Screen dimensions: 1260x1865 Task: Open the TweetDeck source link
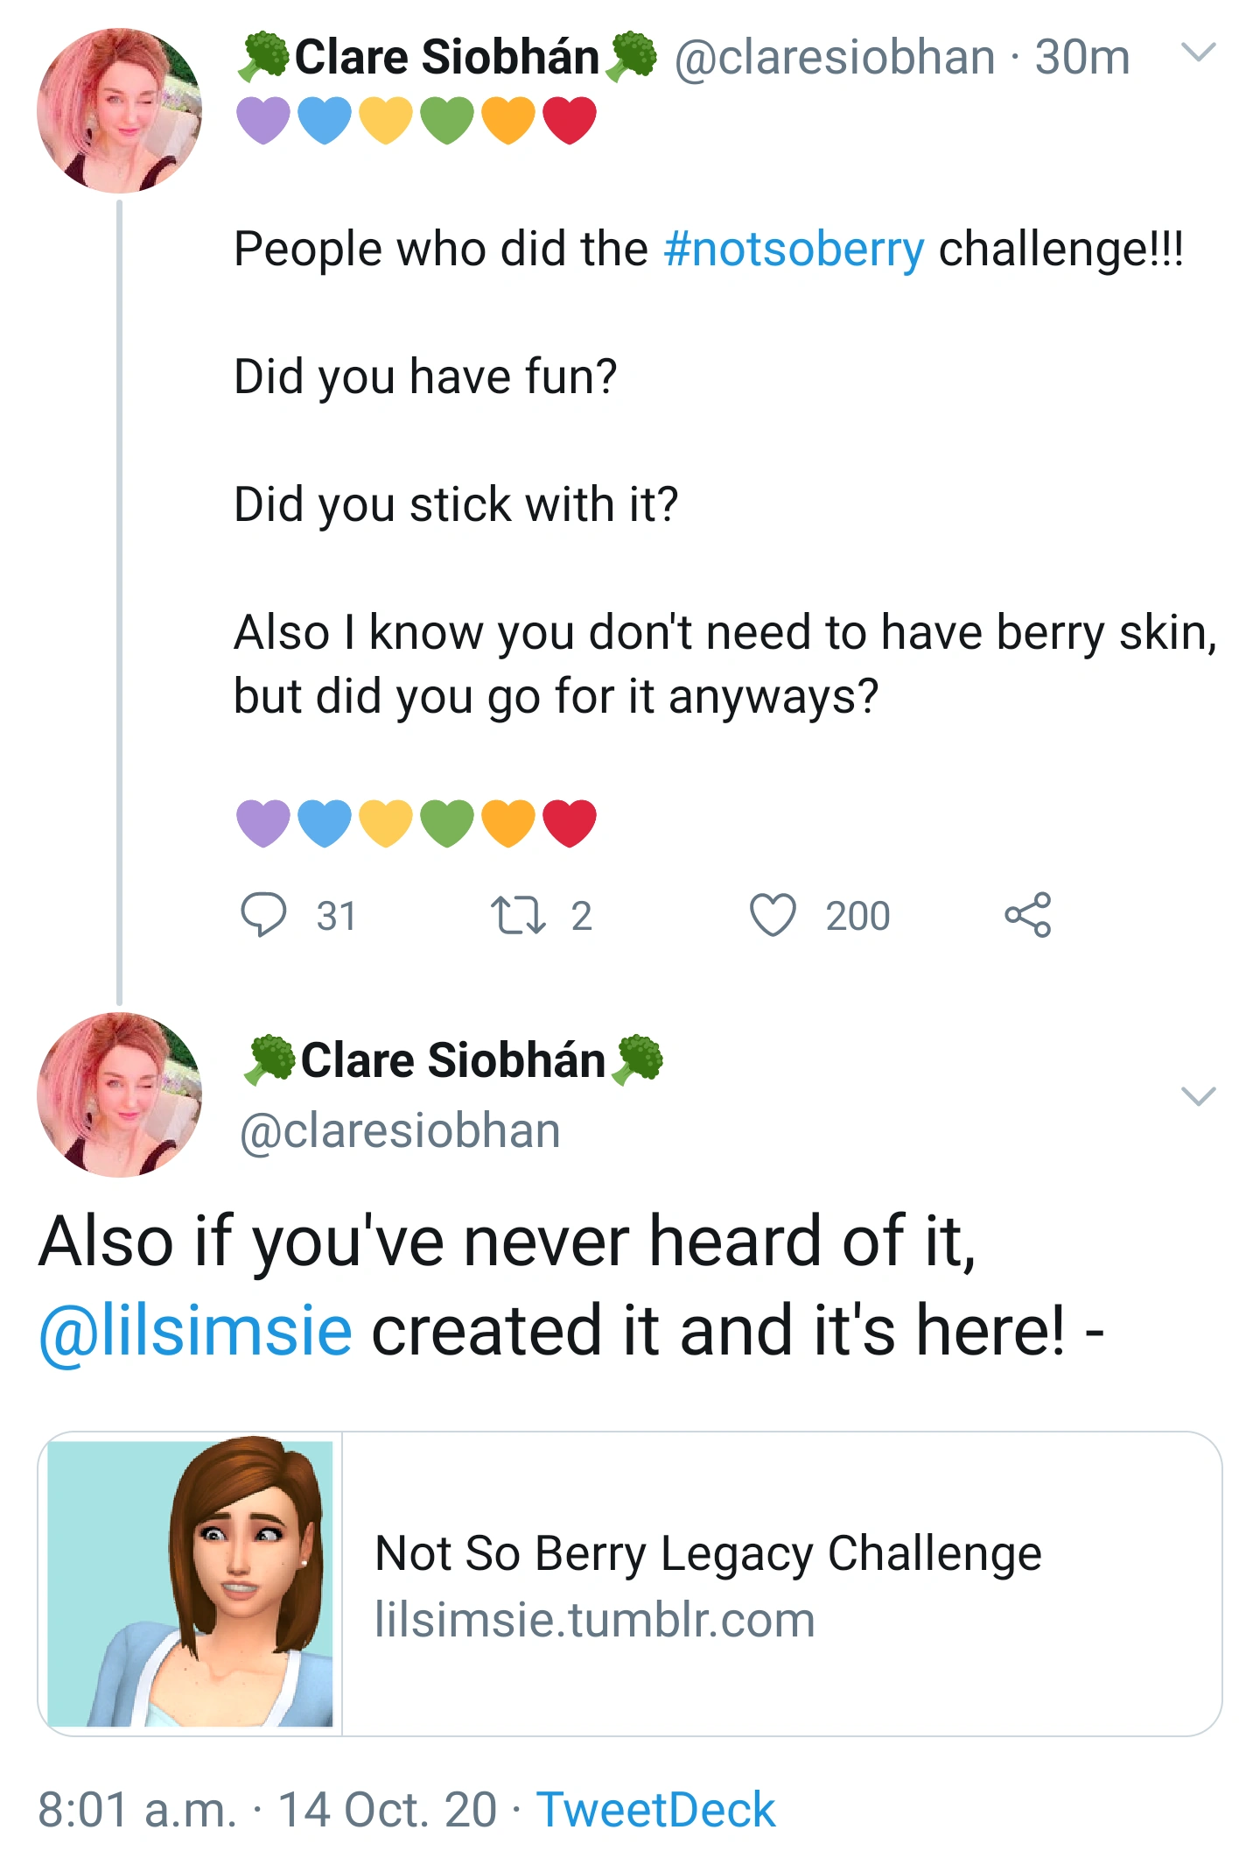point(655,1810)
